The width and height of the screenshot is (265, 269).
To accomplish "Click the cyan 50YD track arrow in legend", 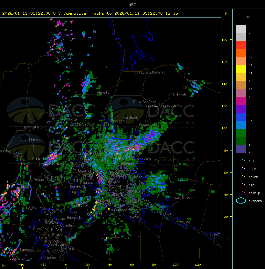I will click(241, 161).
